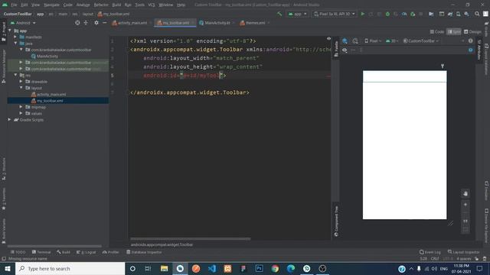Click the 1:1 zoom button in preview
This screenshot has height=275, width=490.
coord(465,221)
